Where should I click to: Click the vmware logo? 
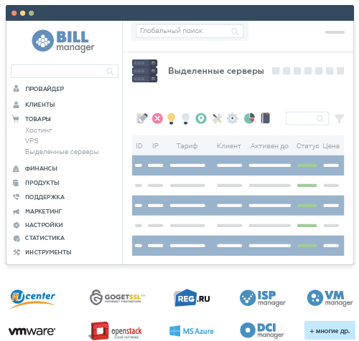point(32,331)
